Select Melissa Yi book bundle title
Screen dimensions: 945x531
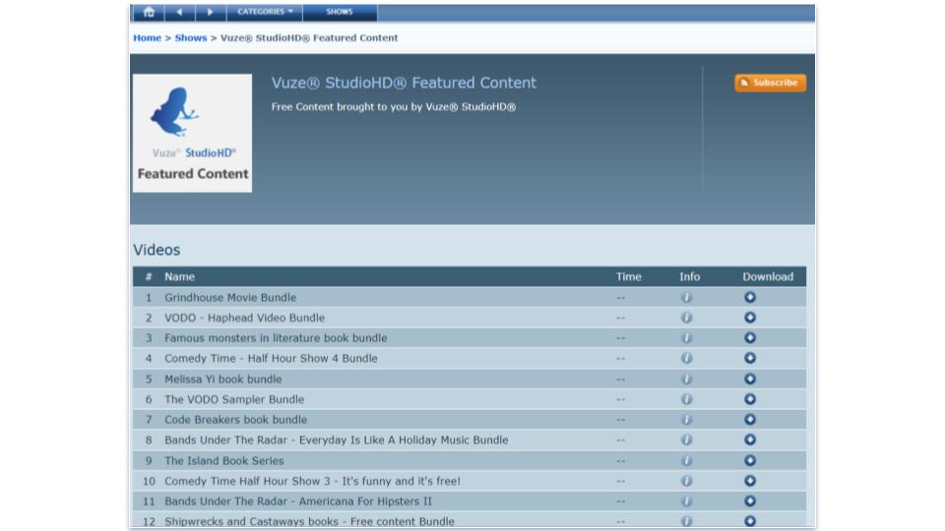pyautogui.click(x=223, y=380)
